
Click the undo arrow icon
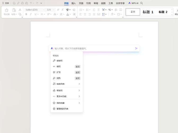click(x=31, y=3)
